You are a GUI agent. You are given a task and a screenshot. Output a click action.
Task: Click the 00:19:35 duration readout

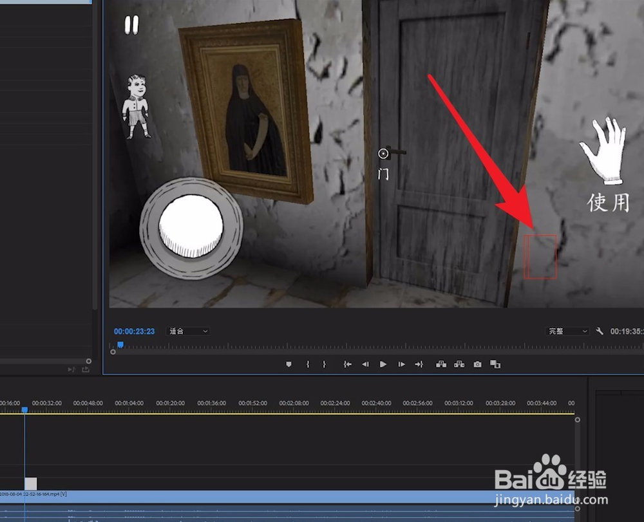click(627, 331)
